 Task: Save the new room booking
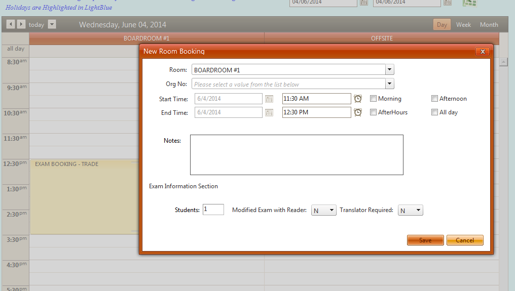pos(425,240)
